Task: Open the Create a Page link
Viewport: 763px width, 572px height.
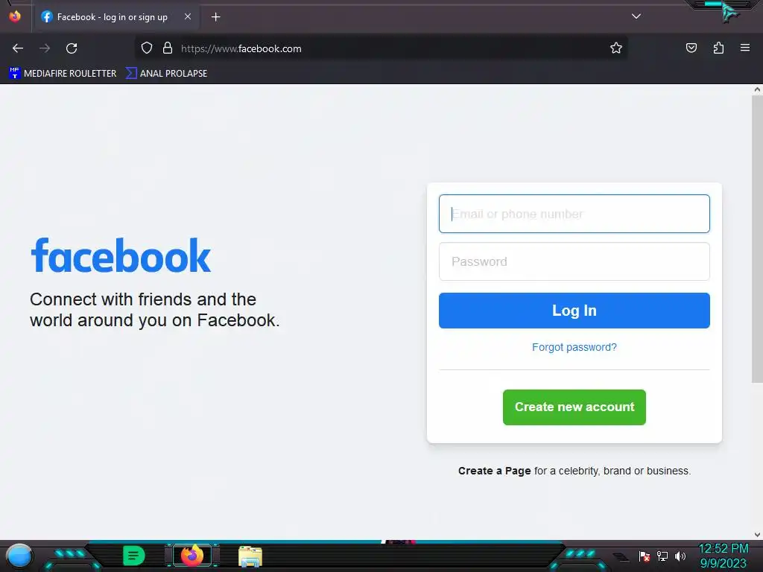Action: [x=495, y=471]
